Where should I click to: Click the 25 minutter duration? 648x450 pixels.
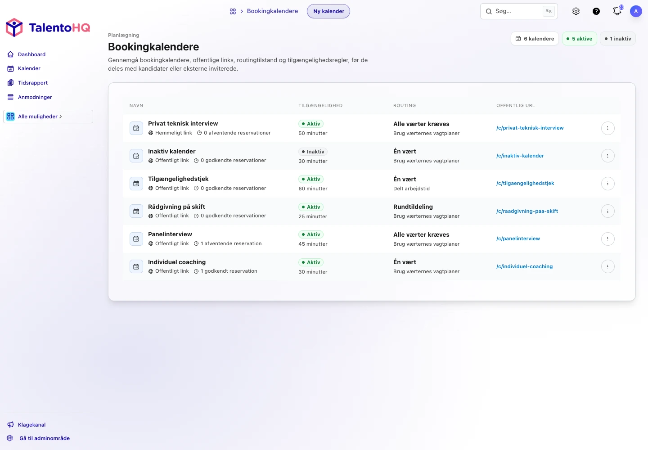313,216
